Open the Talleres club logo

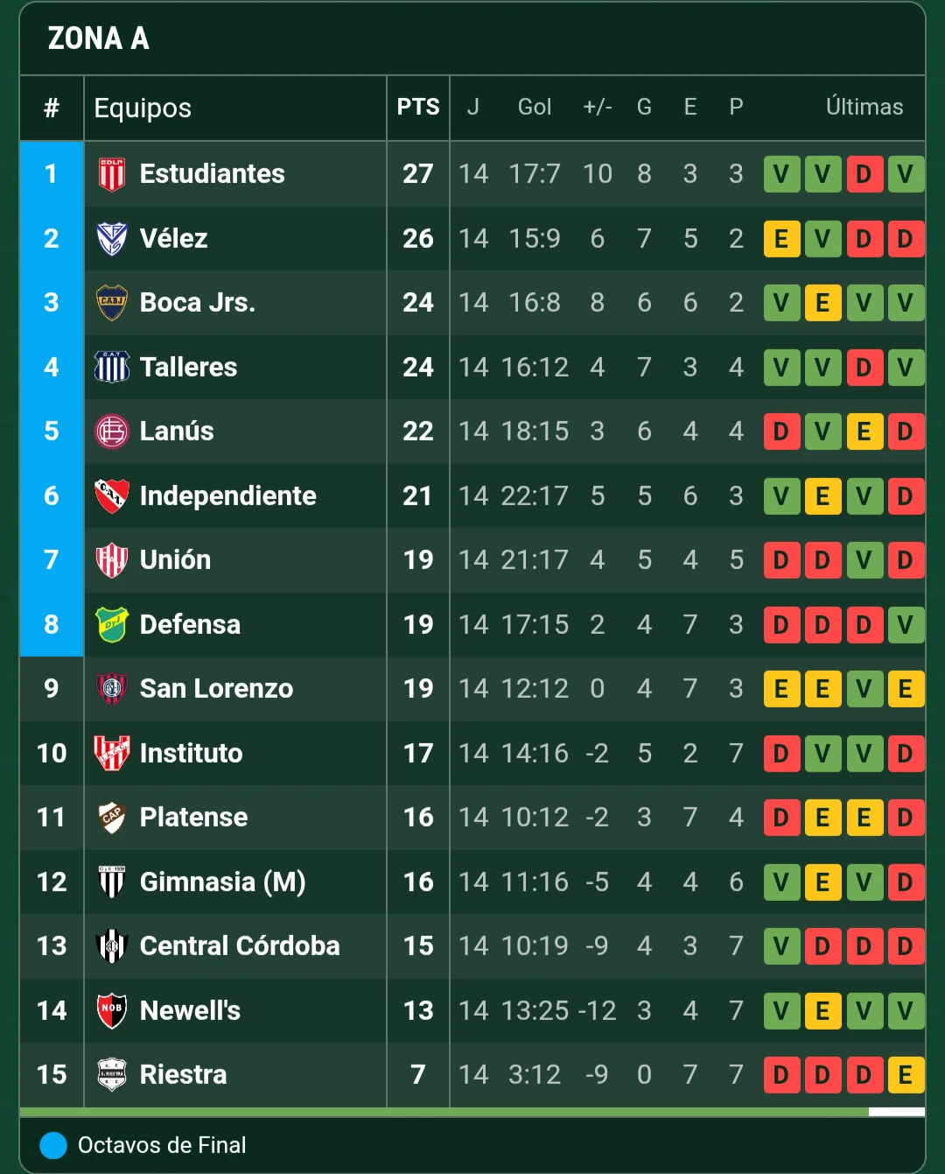(x=108, y=367)
